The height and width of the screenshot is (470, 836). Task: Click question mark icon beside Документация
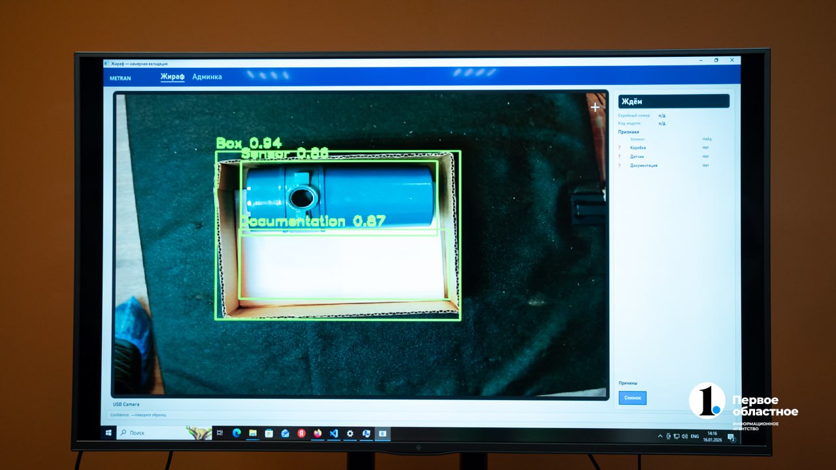click(x=619, y=166)
